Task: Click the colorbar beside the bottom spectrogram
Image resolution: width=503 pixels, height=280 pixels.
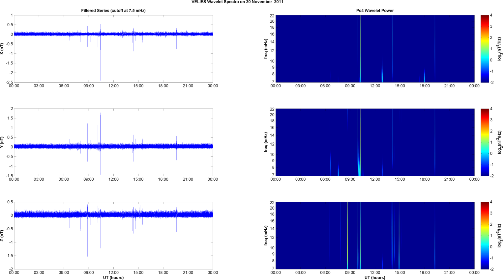Action: pyautogui.click(x=485, y=236)
